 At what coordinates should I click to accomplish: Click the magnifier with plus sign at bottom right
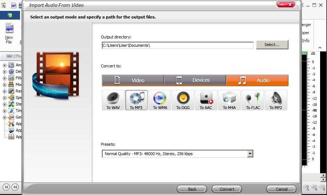[x=315, y=188]
